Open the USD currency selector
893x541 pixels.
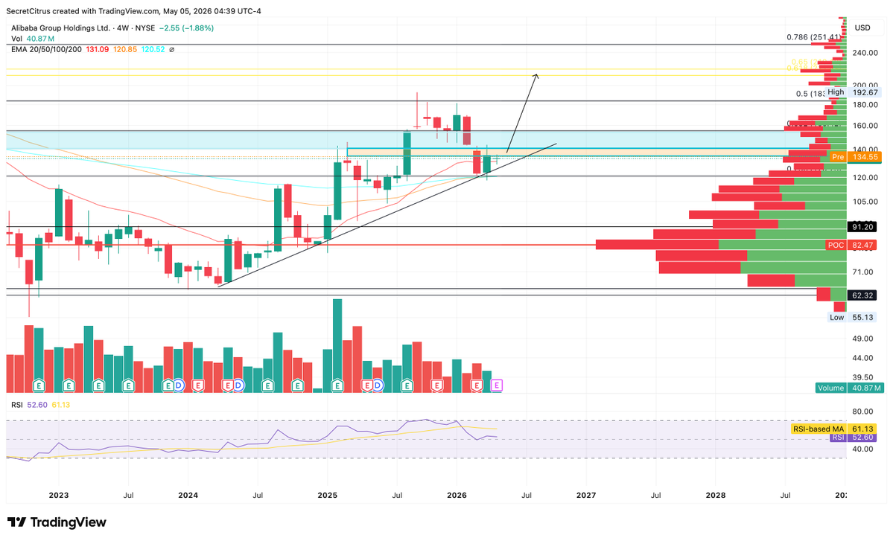tap(862, 28)
